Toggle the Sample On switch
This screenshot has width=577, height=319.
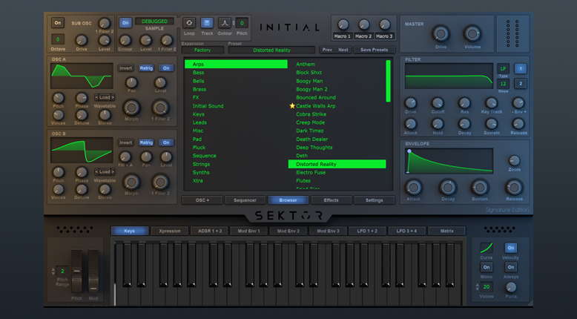(125, 23)
